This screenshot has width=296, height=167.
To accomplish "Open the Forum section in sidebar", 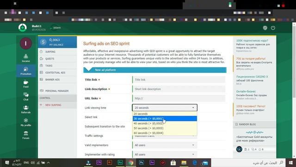I will (x=26, y=135).
